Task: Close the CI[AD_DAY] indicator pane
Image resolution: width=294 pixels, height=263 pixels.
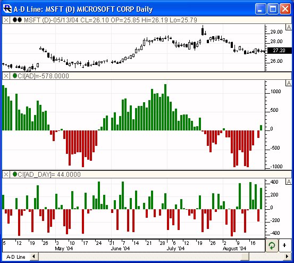Action: tap(6, 175)
